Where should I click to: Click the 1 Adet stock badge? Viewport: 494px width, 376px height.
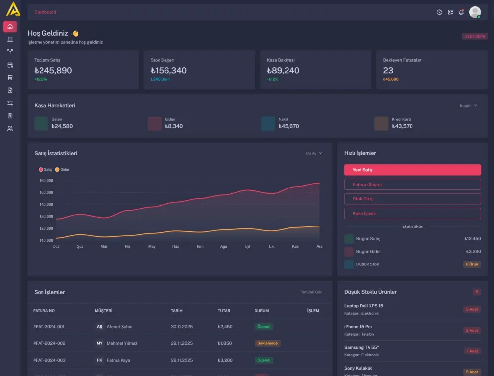[x=472, y=351]
